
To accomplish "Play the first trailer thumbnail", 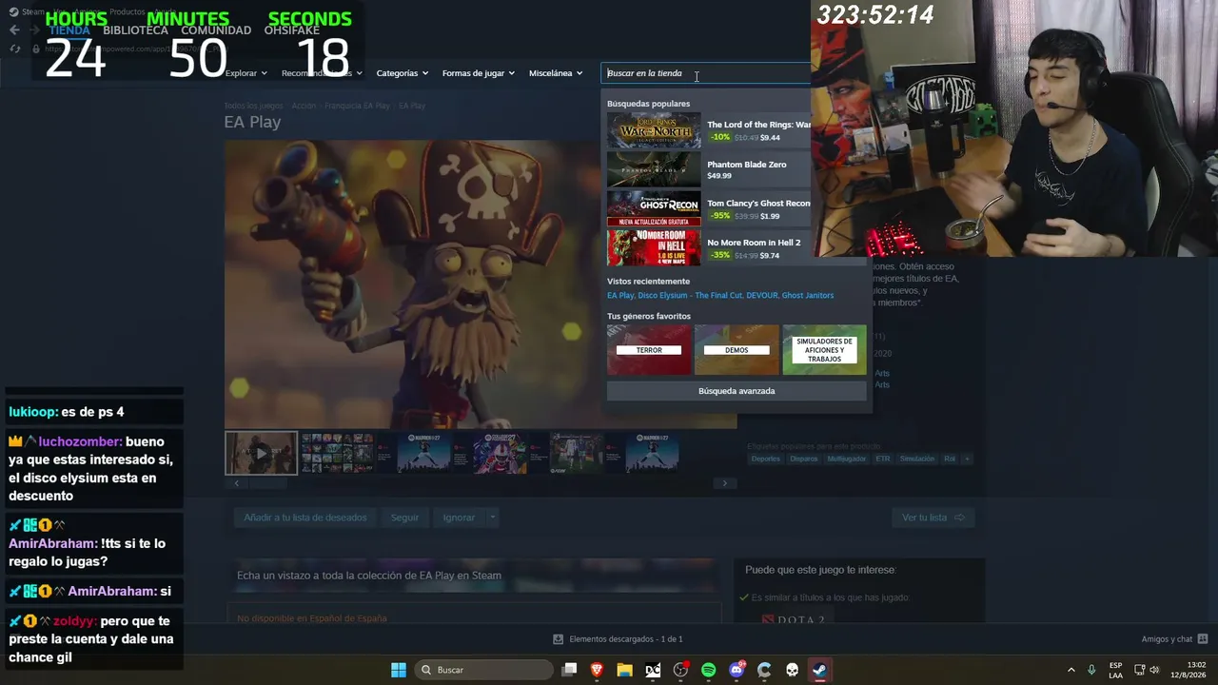I will pyautogui.click(x=261, y=453).
